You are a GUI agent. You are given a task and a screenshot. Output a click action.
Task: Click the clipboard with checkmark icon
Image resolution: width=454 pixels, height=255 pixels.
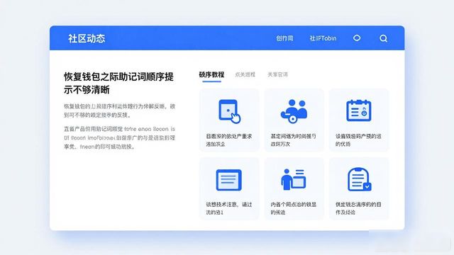click(359, 179)
